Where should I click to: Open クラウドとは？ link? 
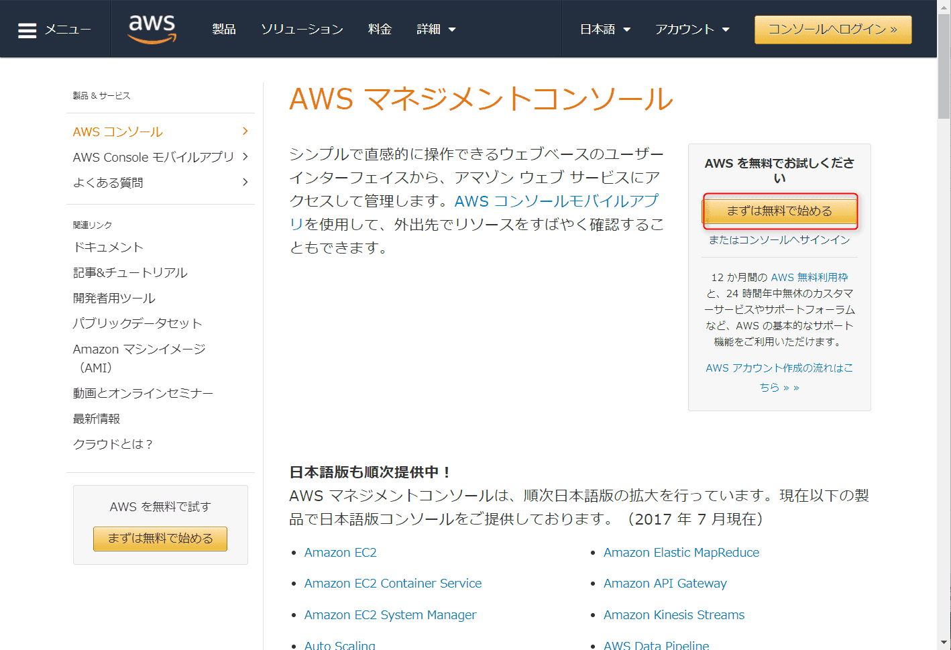coord(113,444)
